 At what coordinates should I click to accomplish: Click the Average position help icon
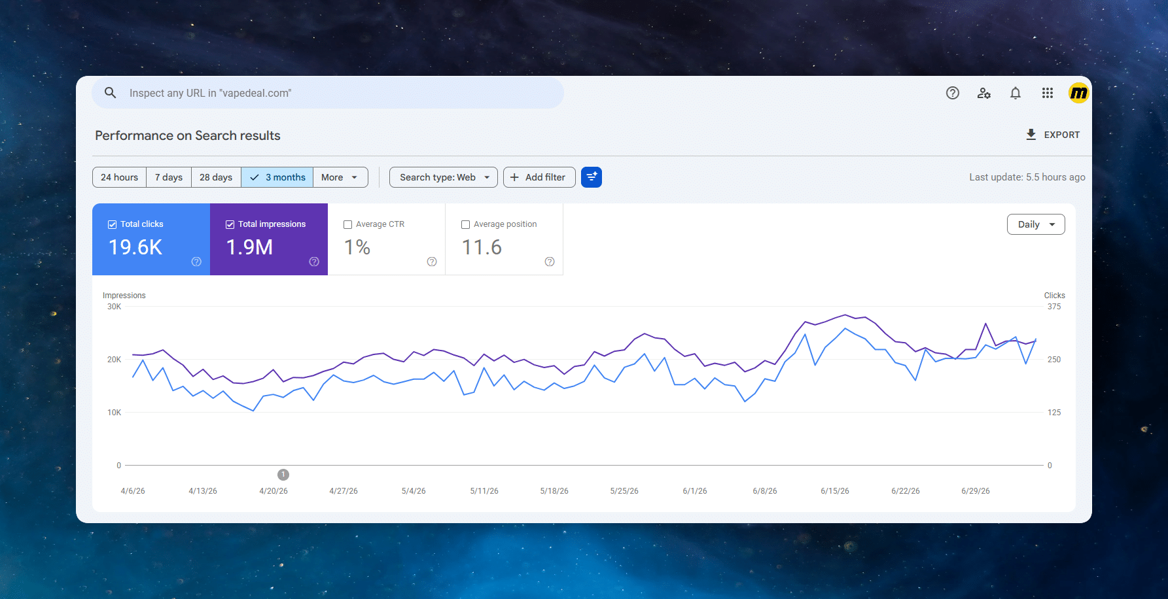pos(550,262)
